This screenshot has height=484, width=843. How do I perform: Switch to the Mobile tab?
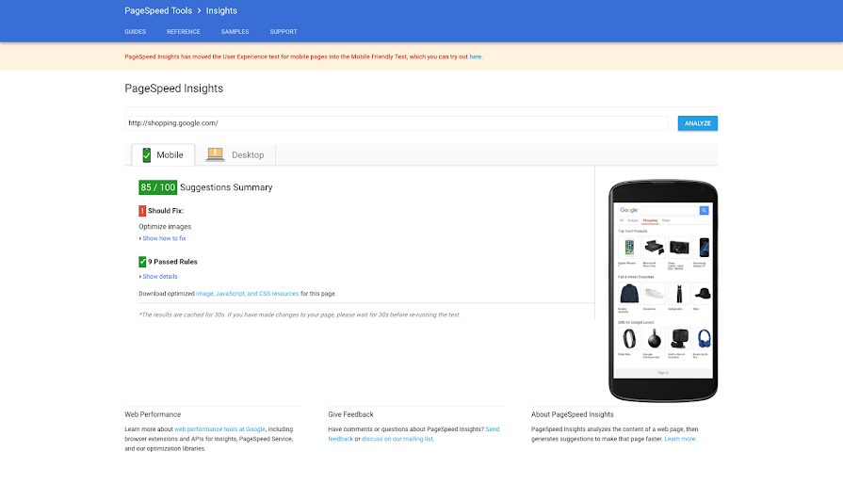164,154
